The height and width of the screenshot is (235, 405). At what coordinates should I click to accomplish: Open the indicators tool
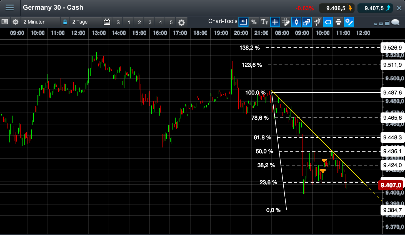pyautogui.click(x=317, y=22)
